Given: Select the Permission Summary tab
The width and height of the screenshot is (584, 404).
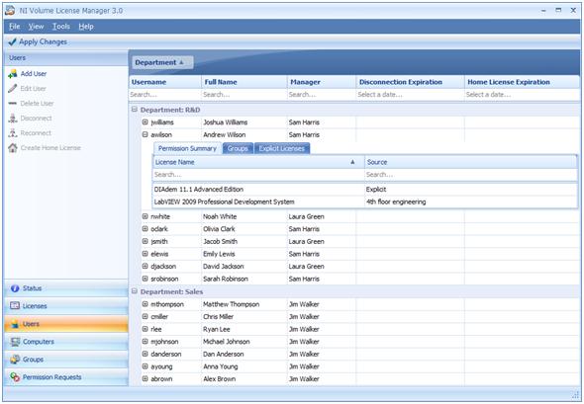Looking at the screenshot, I should (187, 149).
